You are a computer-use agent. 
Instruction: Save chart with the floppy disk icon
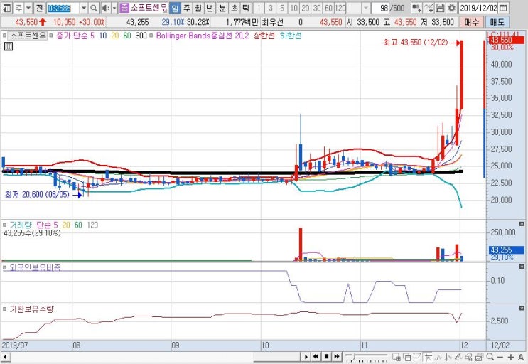[440, 8]
